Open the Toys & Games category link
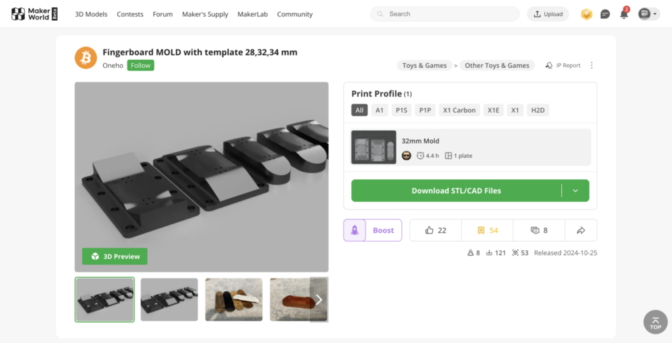The width and height of the screenshot is (672, 343). point(424,66)
